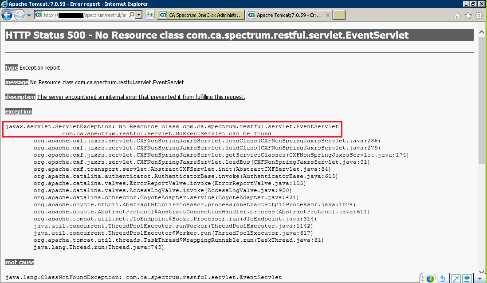Click the speech bubble icon in bottom toolbar

pos(467,279)
